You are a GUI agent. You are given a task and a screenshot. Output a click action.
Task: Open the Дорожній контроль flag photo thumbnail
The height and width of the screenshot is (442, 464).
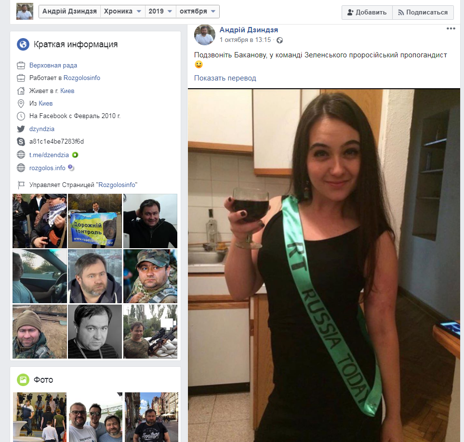pyautogui.click(x=94, y=221)
